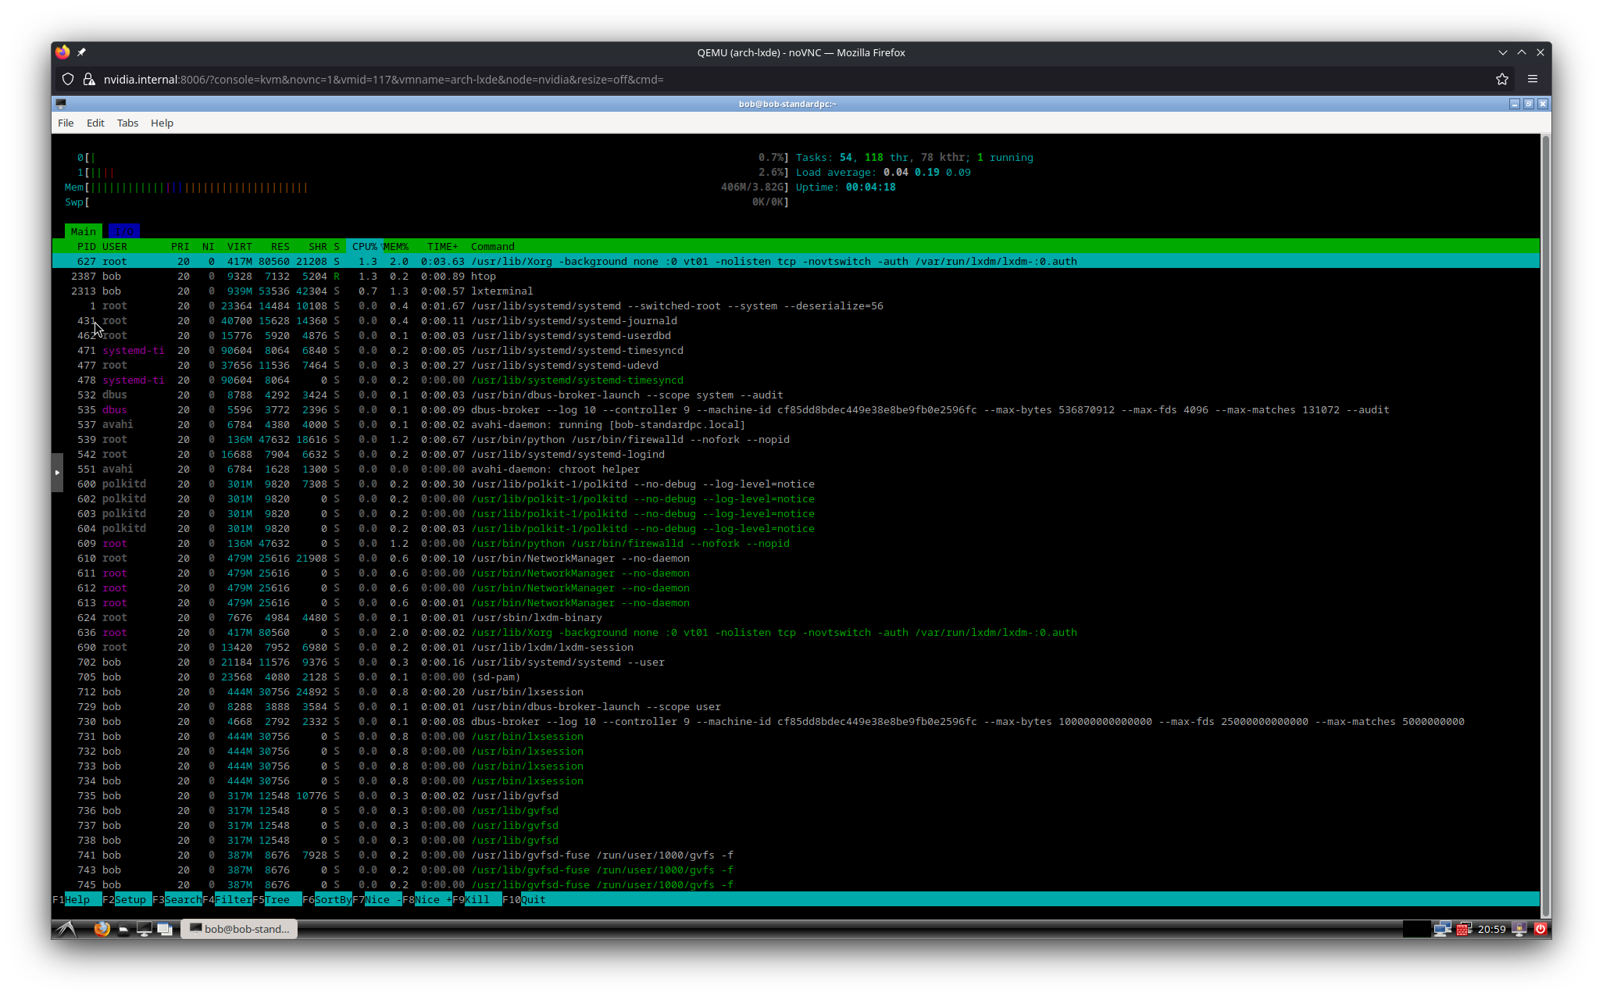
Task: Click the red keyboard layout indicator in the tray
Action: [x=1462, y=929]
